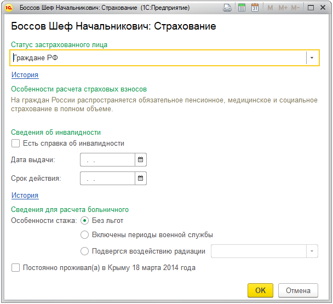Open История link under insured status
Viewport: 333px width, 304px height.
(25, 75)
